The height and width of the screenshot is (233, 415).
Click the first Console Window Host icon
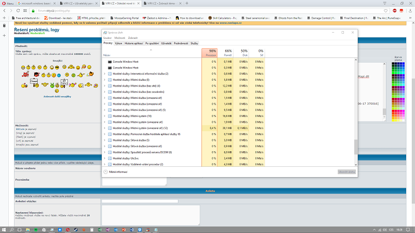coord(109,62)
